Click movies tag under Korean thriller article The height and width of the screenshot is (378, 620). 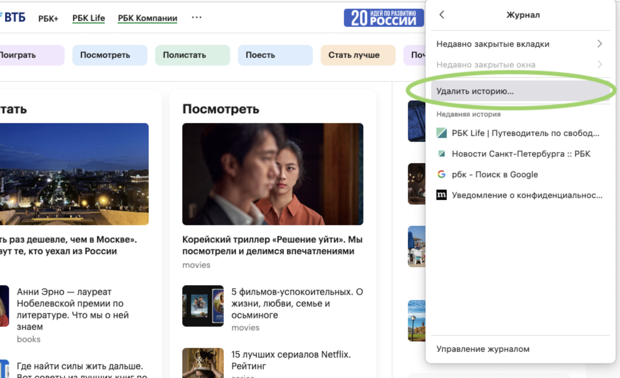click(196, 265)
